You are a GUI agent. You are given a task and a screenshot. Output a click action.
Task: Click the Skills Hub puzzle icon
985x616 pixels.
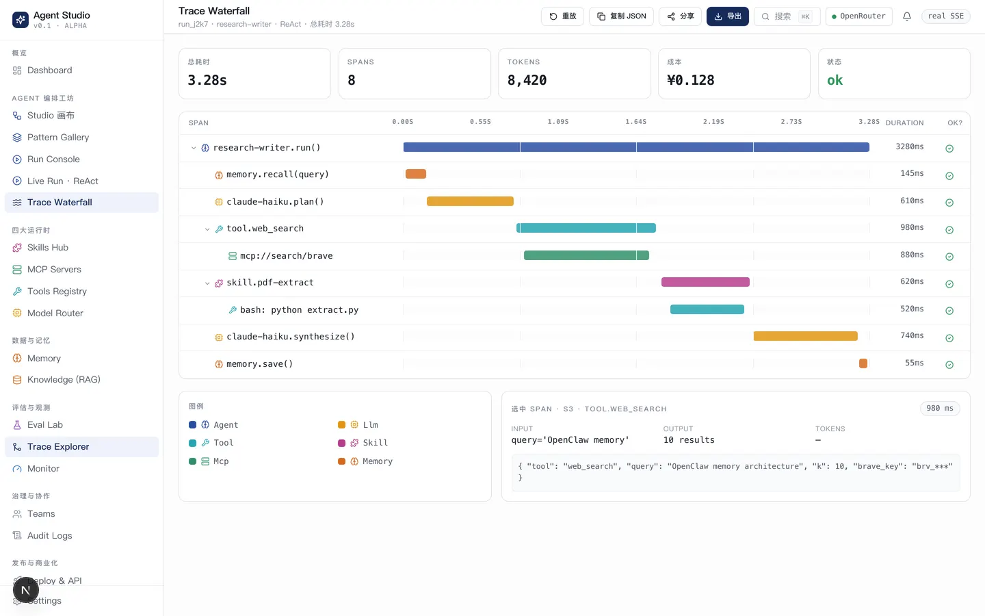click(x=17, y=248)
